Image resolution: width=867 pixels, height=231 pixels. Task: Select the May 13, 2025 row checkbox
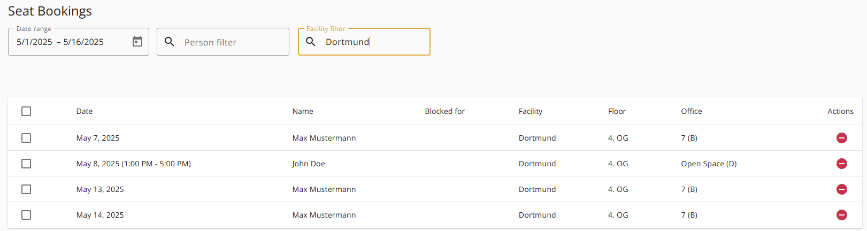(x=26, y=189)
